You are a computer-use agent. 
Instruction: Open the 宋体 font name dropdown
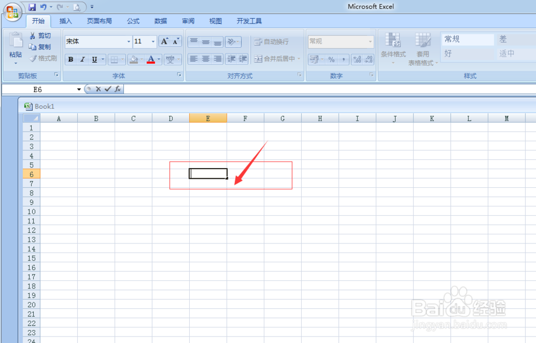coord(129,42)
